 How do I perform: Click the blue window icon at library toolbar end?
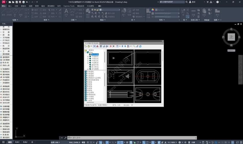(x=140, y=46)
